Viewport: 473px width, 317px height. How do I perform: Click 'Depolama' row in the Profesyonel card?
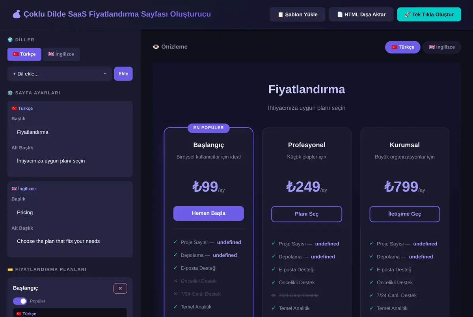pos(307,257)
